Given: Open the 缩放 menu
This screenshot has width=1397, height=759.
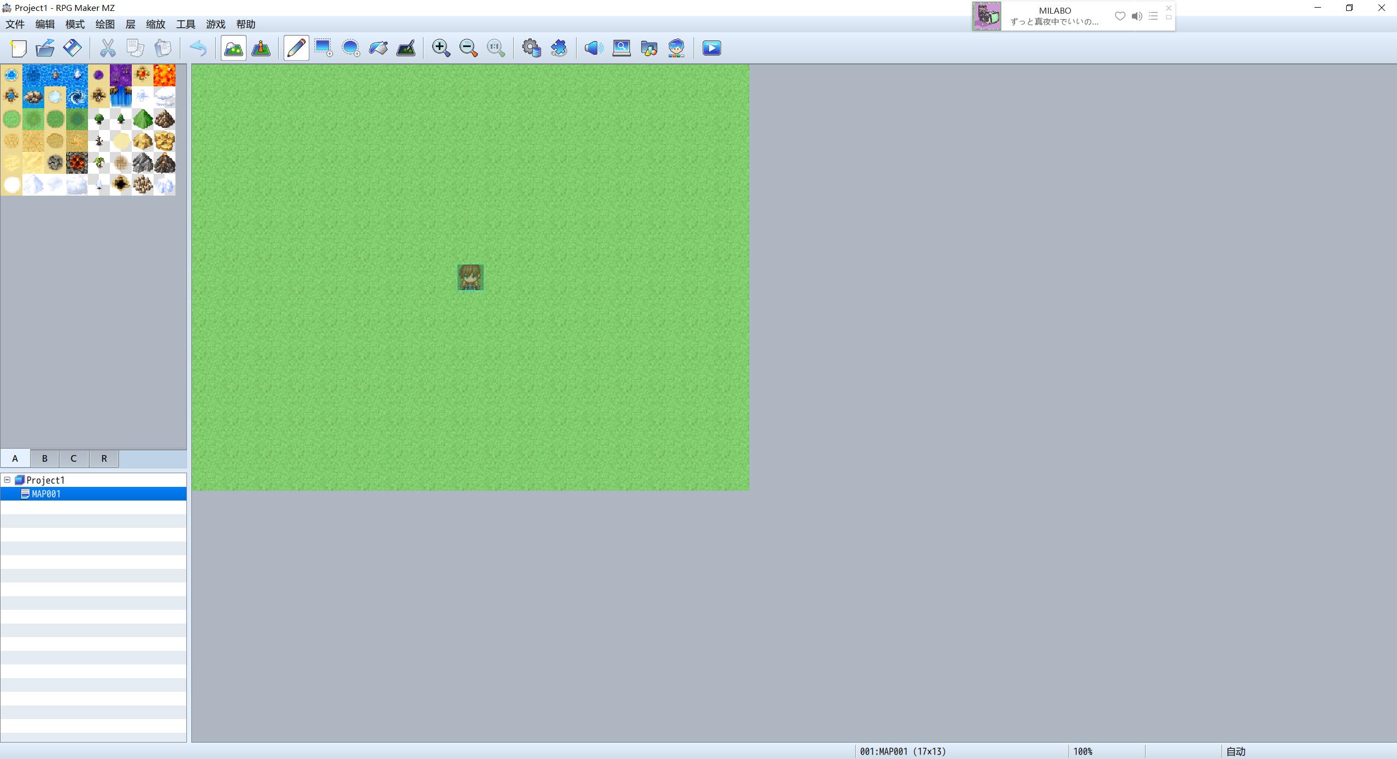Looking at the screenshot, I should click(156, 24).
